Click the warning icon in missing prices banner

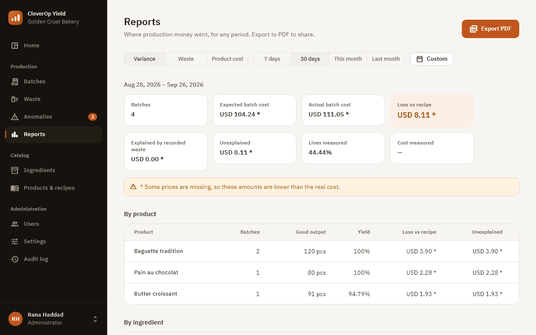click(x=133, y=187)
